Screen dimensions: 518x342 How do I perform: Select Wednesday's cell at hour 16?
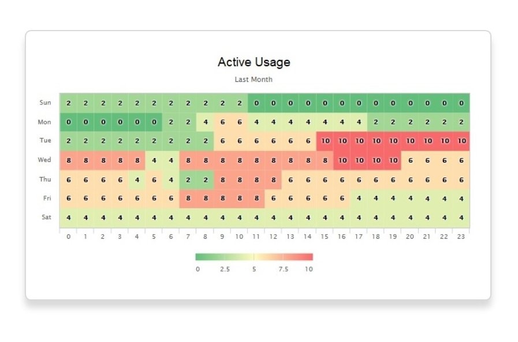342,160
